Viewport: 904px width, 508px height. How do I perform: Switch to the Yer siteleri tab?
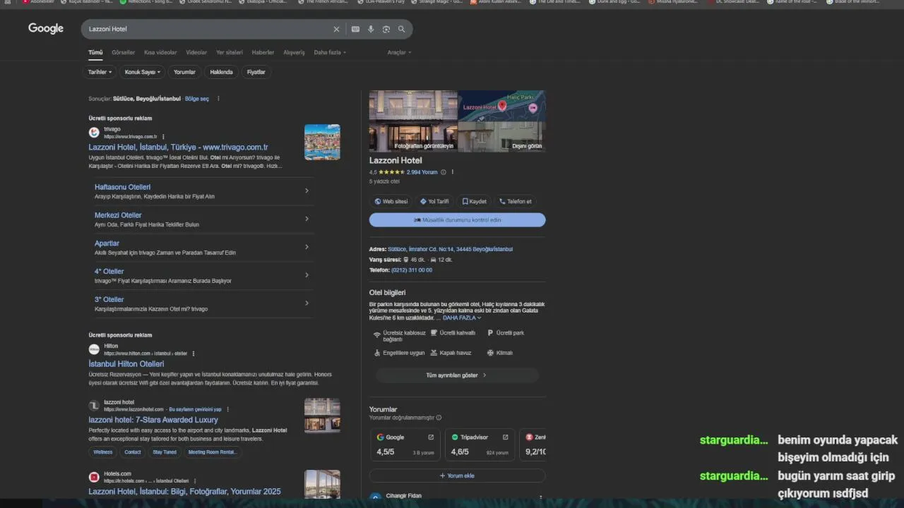230,52
